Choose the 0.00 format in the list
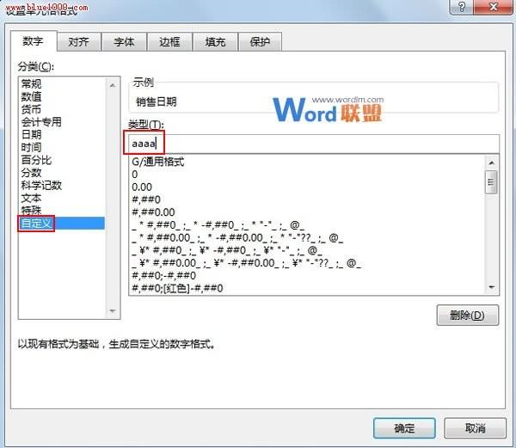 point(142,187)
